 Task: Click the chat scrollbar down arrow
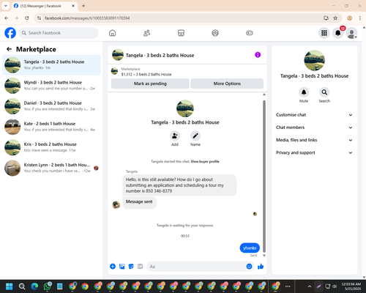point(264,256)
